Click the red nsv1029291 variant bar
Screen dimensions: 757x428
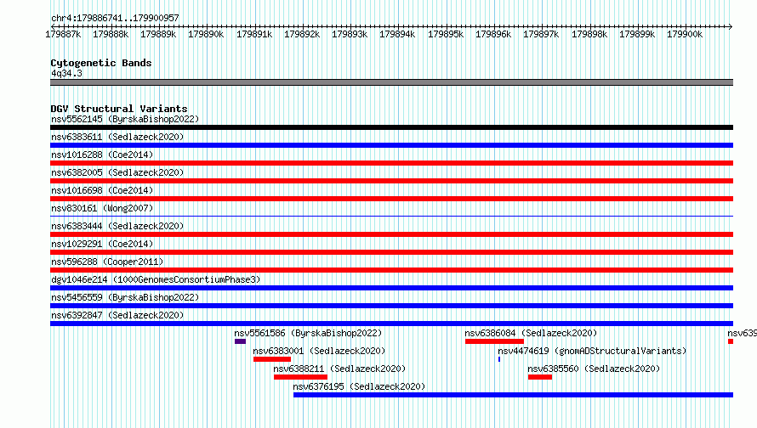click(x=391, y=252)
